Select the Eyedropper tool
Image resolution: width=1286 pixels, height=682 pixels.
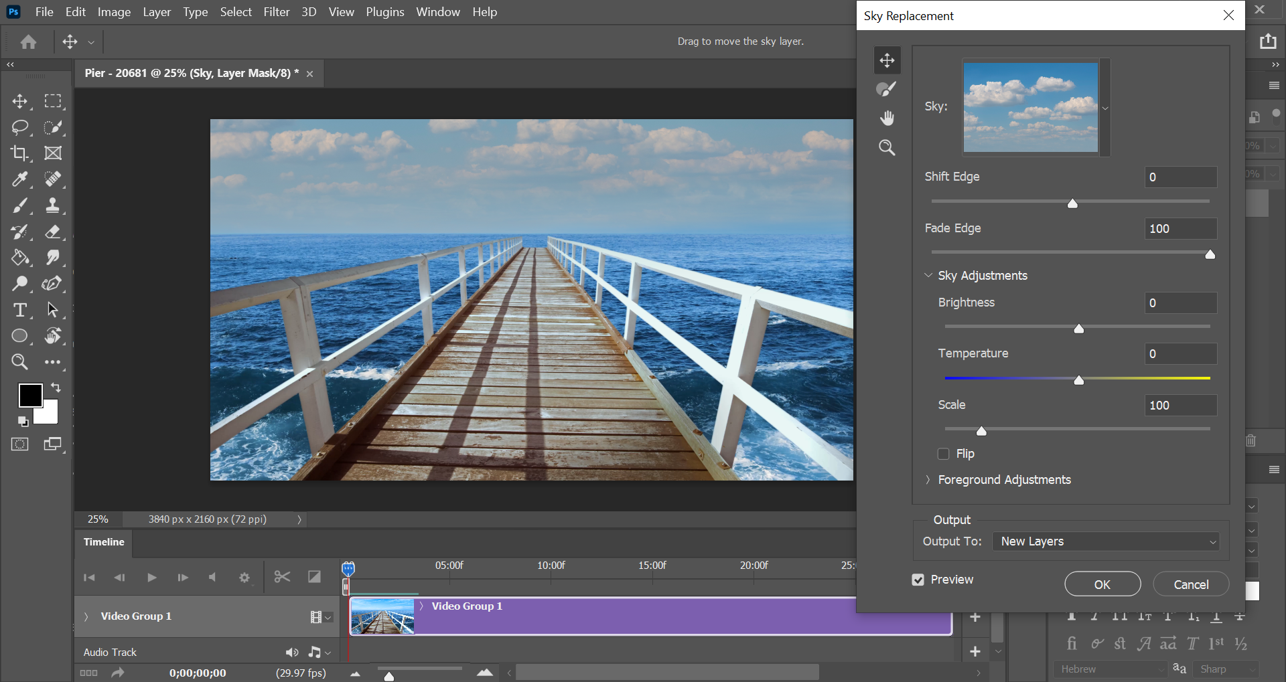tap(19, 179)
